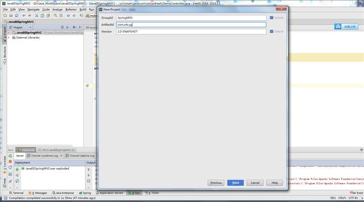Open the Application Servers tool window

click(x=110, y=193)
